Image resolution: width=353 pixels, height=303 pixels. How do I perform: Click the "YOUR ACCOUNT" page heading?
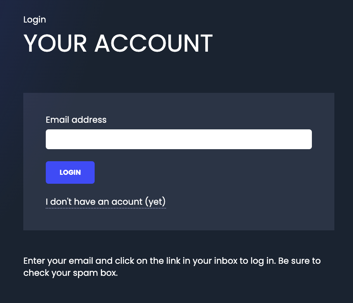[118, 43]
